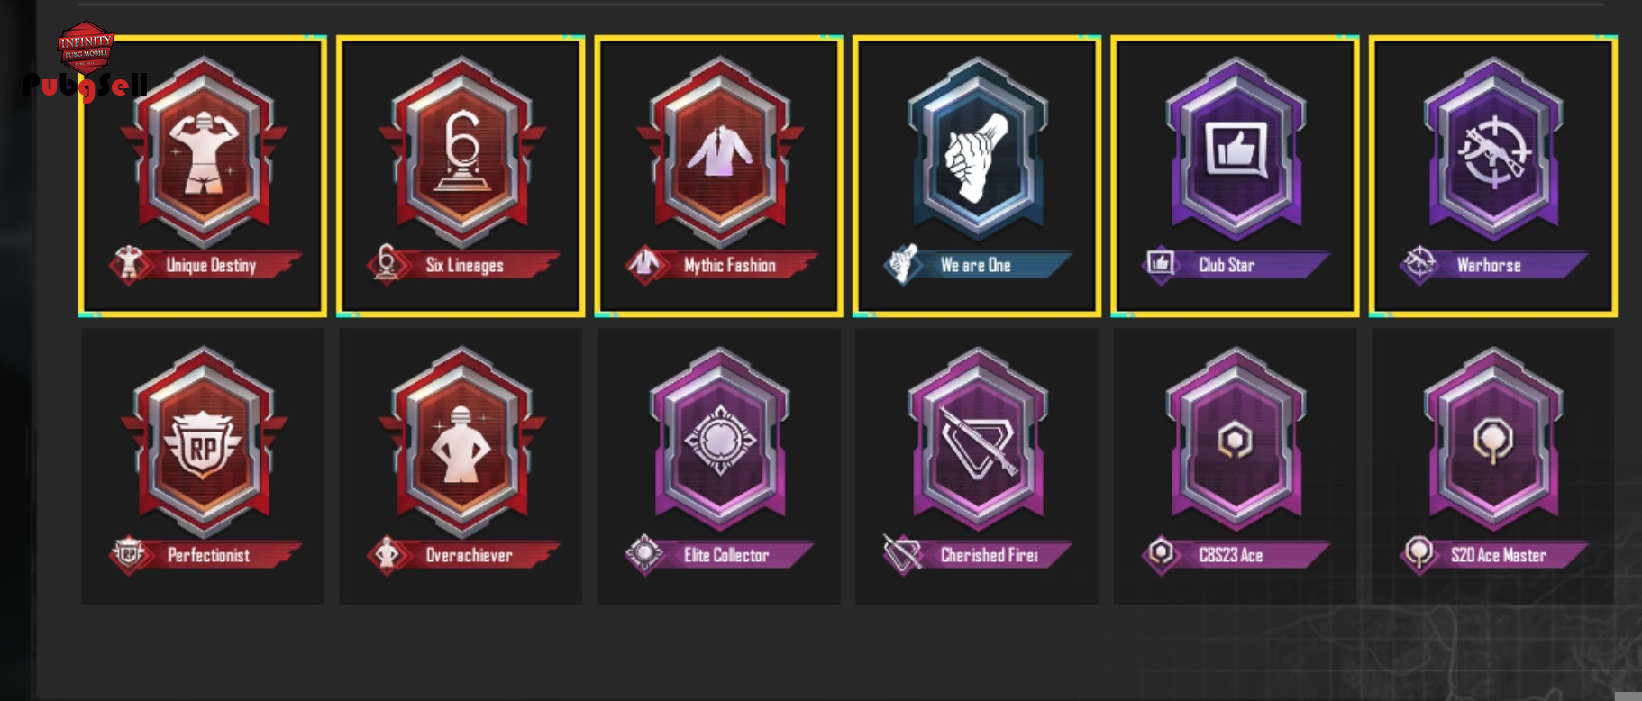
Task: Select the Cherished Fire gun badge
Action: click(977, 466)
